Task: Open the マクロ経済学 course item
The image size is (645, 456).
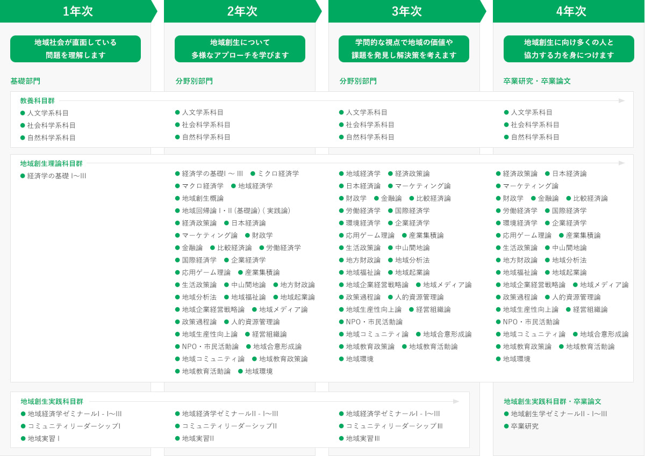Action: (x=203, y=186)
